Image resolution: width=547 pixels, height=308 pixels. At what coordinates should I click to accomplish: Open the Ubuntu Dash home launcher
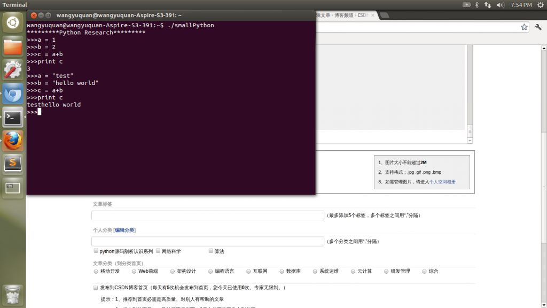pos(13,22)
